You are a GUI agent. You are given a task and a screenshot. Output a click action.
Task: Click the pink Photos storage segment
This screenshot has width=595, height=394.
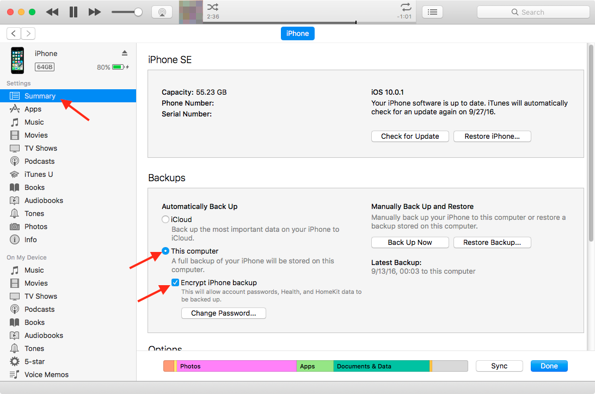(236, 366)
